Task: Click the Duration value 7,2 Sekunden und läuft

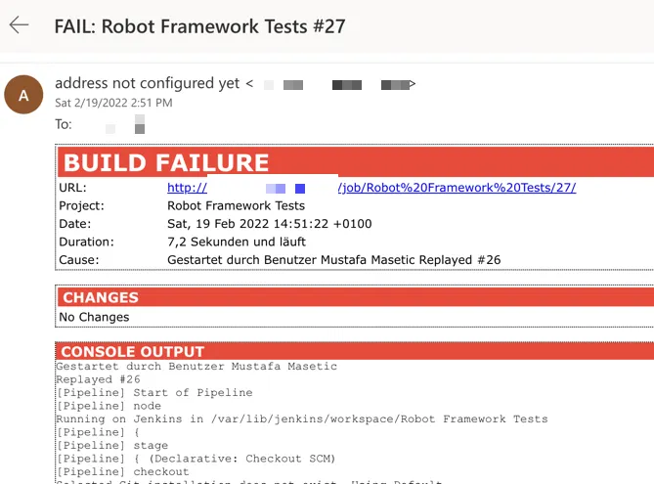Action: [237, 242]
